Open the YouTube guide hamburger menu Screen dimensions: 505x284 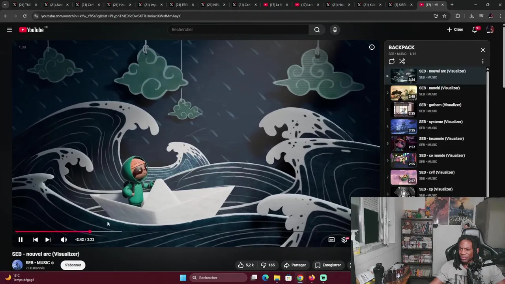[x=9, y=30]
